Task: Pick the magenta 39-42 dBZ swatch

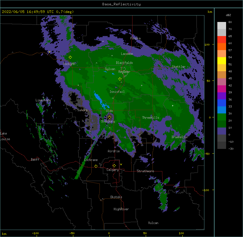Action: pos(222,89)
